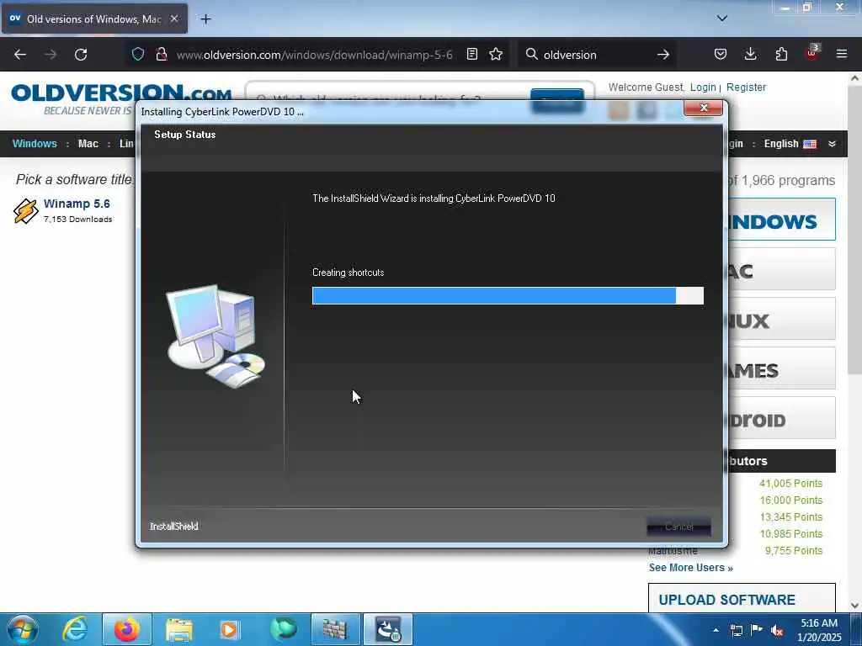862x646 pixels.
Task: Select the Old versions of Windows tab
Action: (94, 19)
